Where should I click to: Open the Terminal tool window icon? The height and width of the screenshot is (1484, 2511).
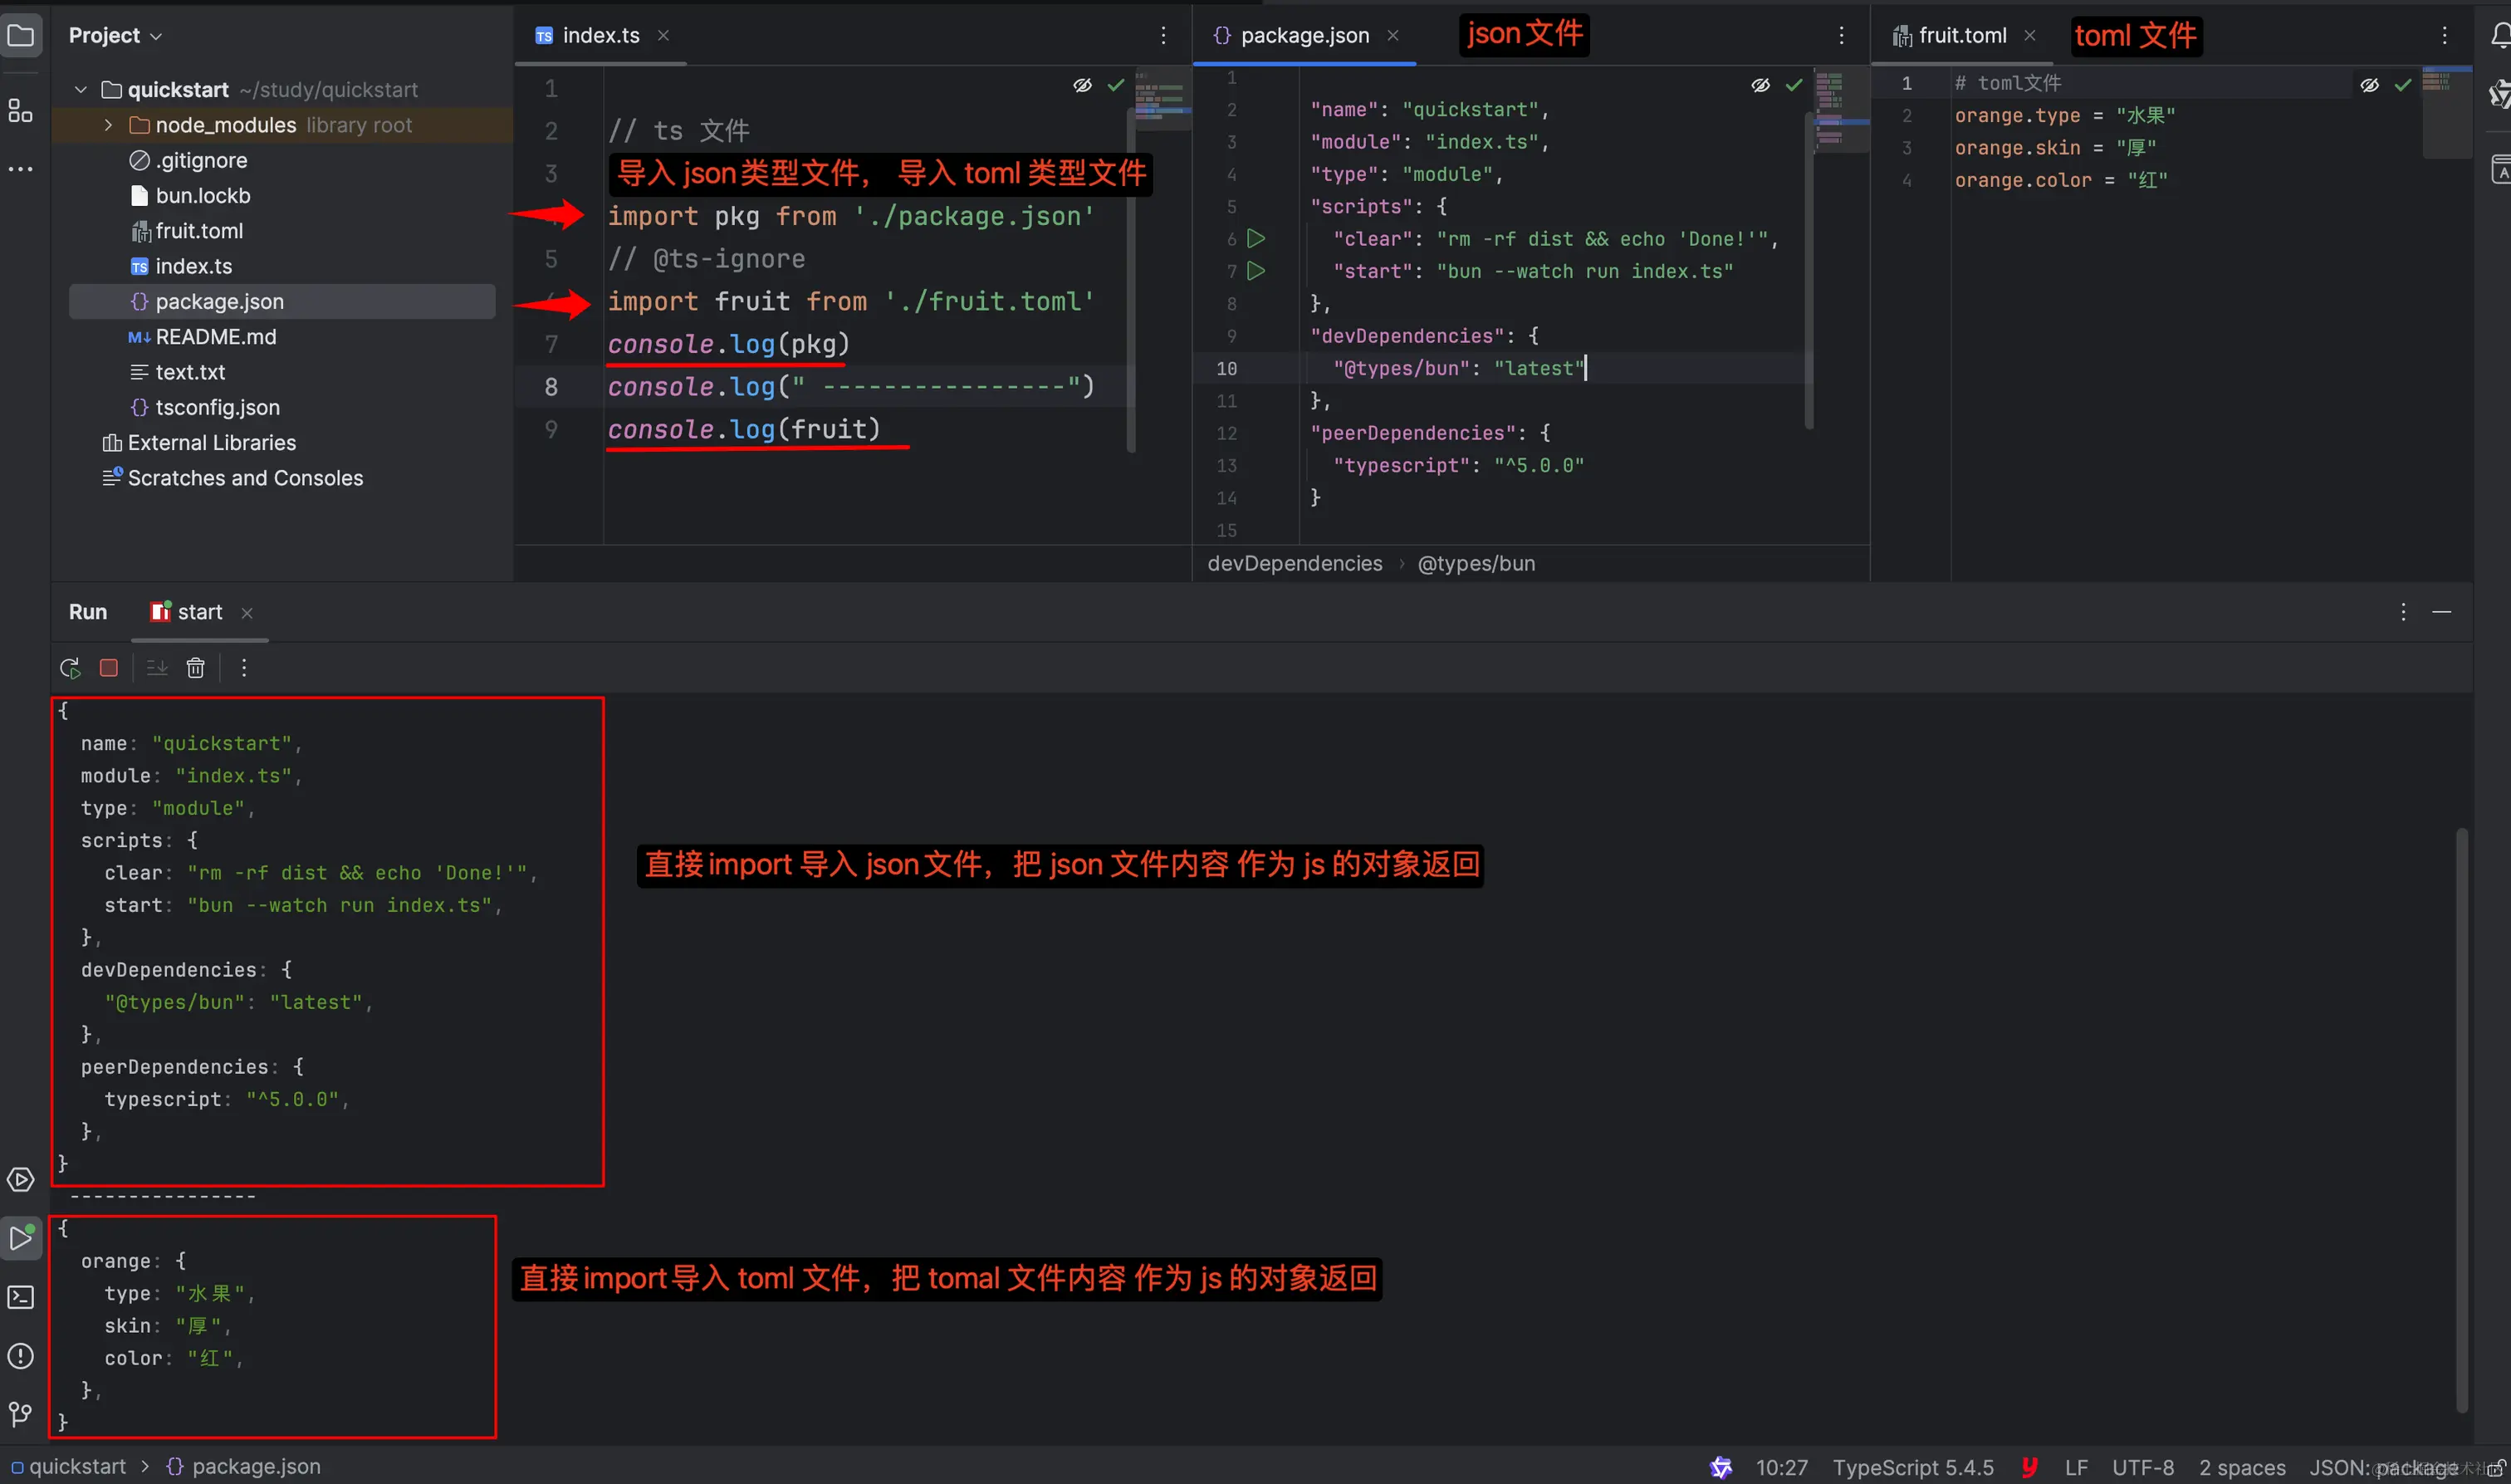tap(21, 1297)
